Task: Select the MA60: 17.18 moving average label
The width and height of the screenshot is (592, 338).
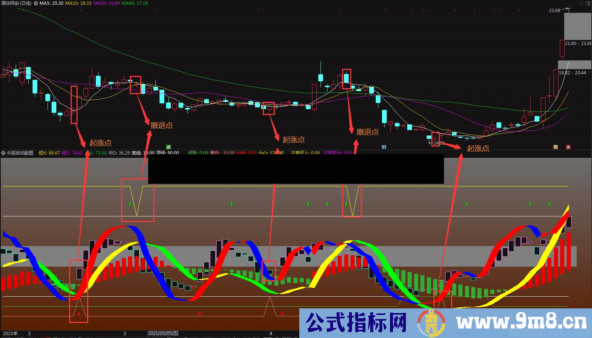Action: click(135, 3)
